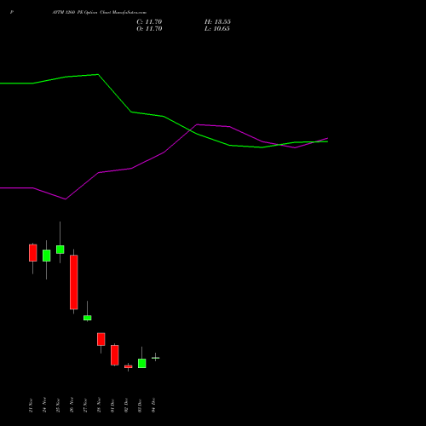The width and height of the screenshot is (426, 426).
Task: Click the '28 Nov' date label
Action: click(x=99, y=406)
